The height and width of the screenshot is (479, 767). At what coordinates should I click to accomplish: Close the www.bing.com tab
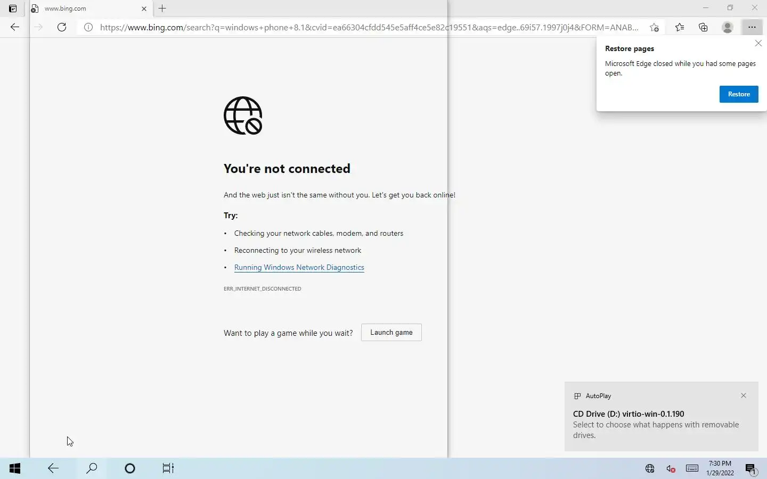[144, 9]
